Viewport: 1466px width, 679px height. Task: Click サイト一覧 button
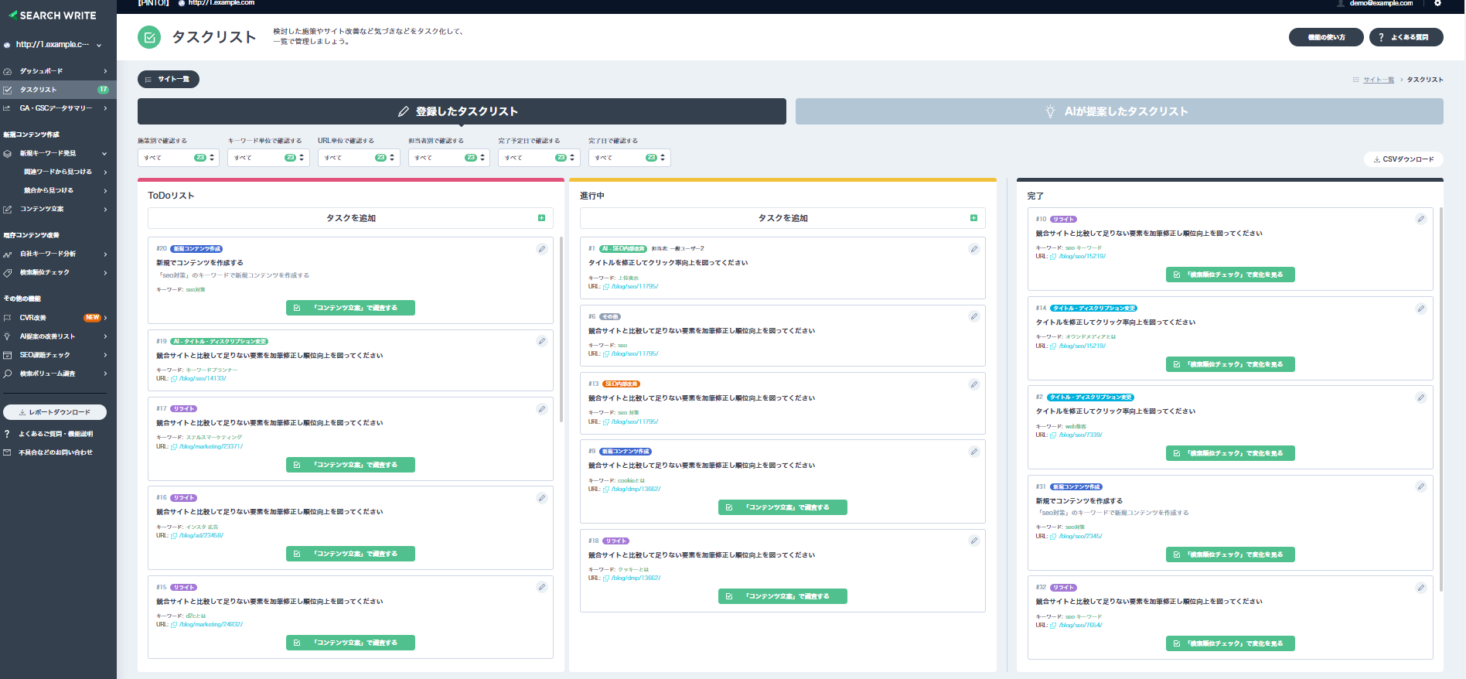coord(169,79)
